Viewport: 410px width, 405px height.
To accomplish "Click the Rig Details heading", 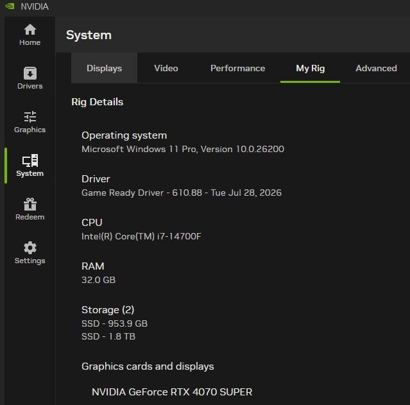I will 98,102.
